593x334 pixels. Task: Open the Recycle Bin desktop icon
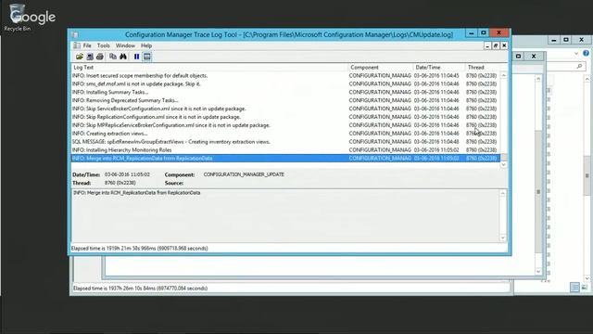tap(18, 17)
